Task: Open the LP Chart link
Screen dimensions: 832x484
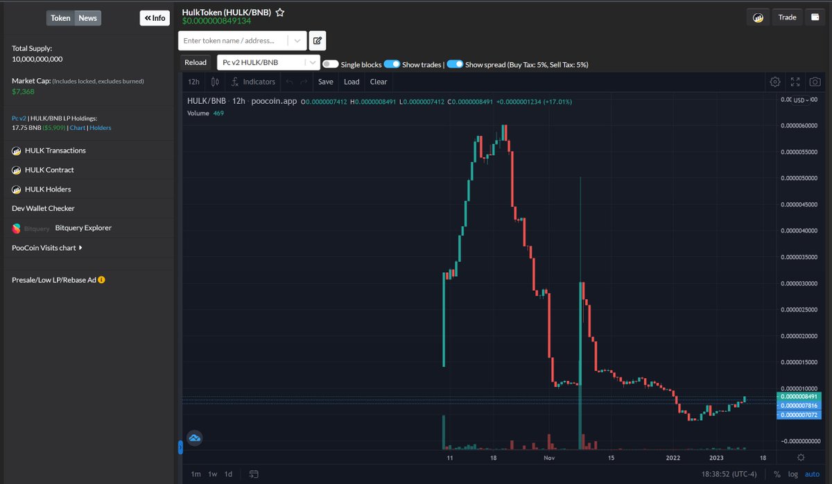Action: pyautogui.click(x=78, y=127)
